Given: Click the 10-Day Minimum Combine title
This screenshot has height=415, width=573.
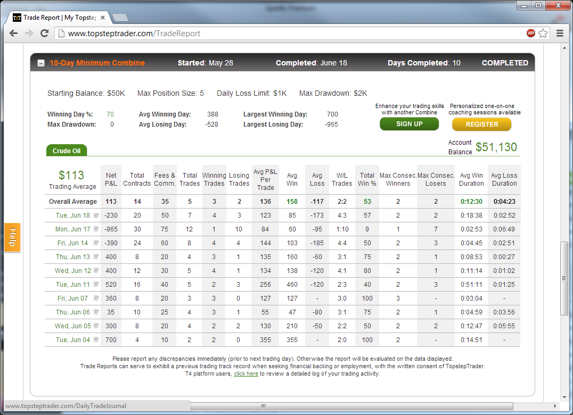Looking at the screenshot, I should (x=97, y=63).
